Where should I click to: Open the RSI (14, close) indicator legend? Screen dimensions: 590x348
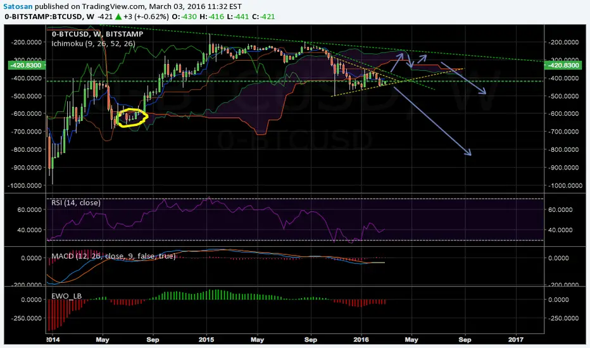pos(76,202)
